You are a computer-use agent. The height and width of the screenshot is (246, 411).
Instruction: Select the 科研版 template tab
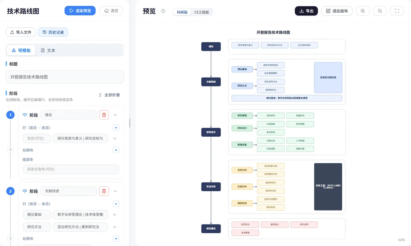pos(182,12)
